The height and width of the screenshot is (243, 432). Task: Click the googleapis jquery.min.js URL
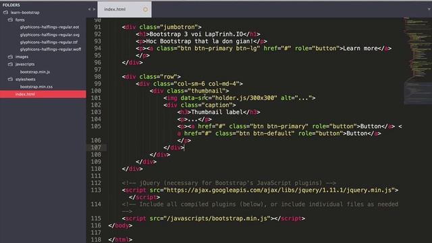coord(279,190)
